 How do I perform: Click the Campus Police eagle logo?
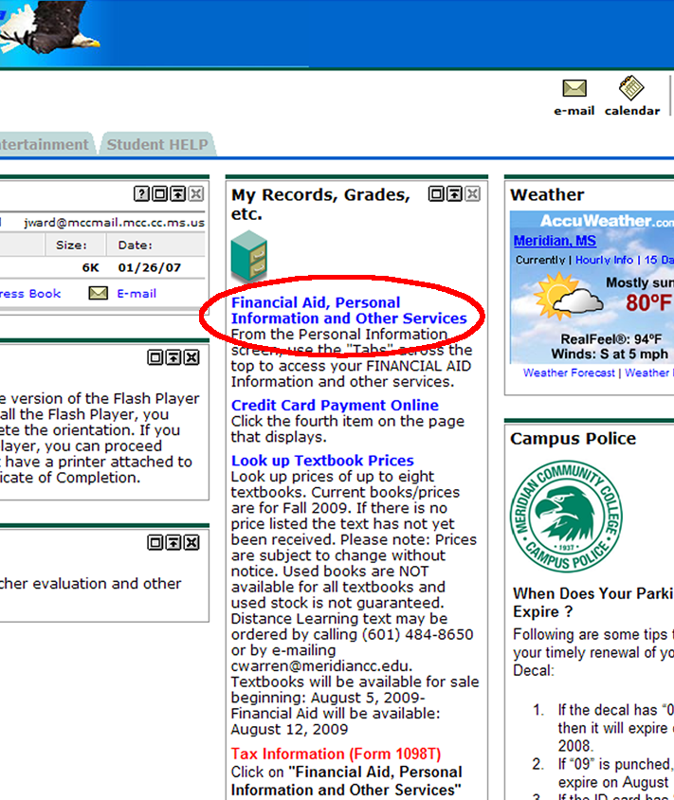(569, 516)
